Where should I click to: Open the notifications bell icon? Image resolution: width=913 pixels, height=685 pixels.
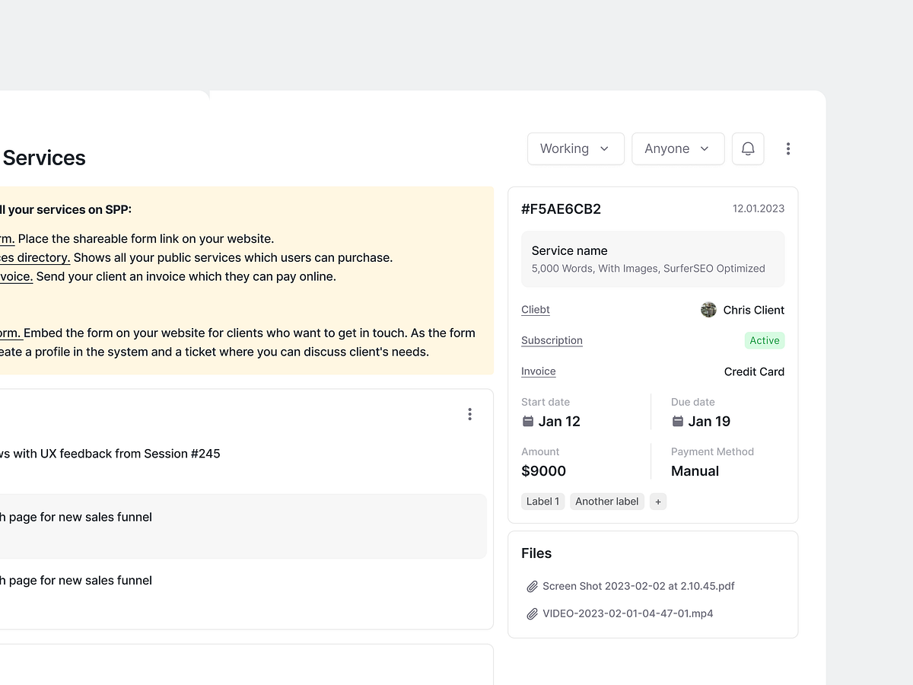pos(747,148)
